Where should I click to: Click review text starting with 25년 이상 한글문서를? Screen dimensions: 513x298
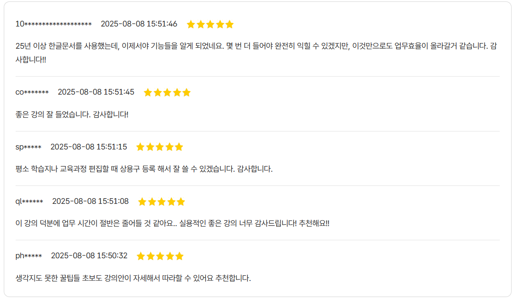coord(256,53)
